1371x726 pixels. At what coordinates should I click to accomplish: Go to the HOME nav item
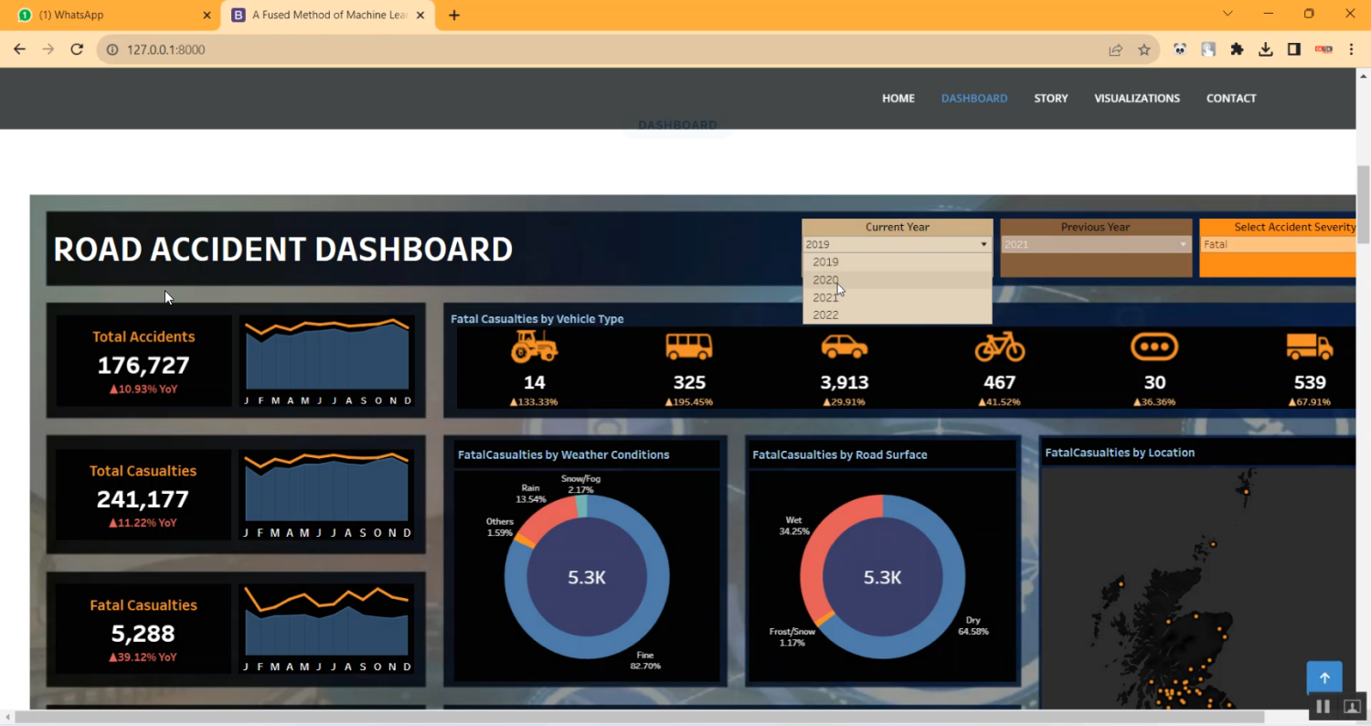(x=898, y=98)
